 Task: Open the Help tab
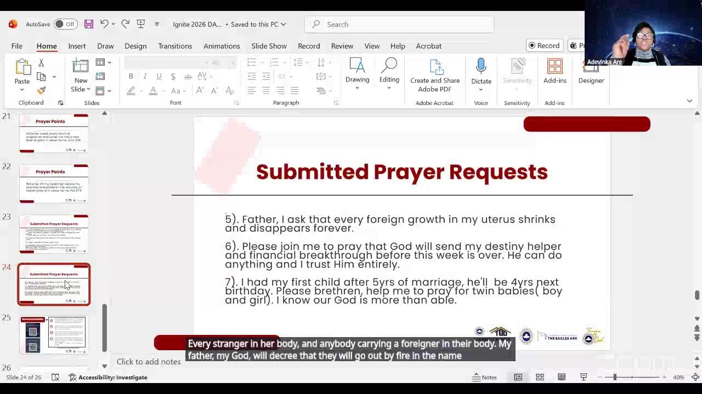398,46
